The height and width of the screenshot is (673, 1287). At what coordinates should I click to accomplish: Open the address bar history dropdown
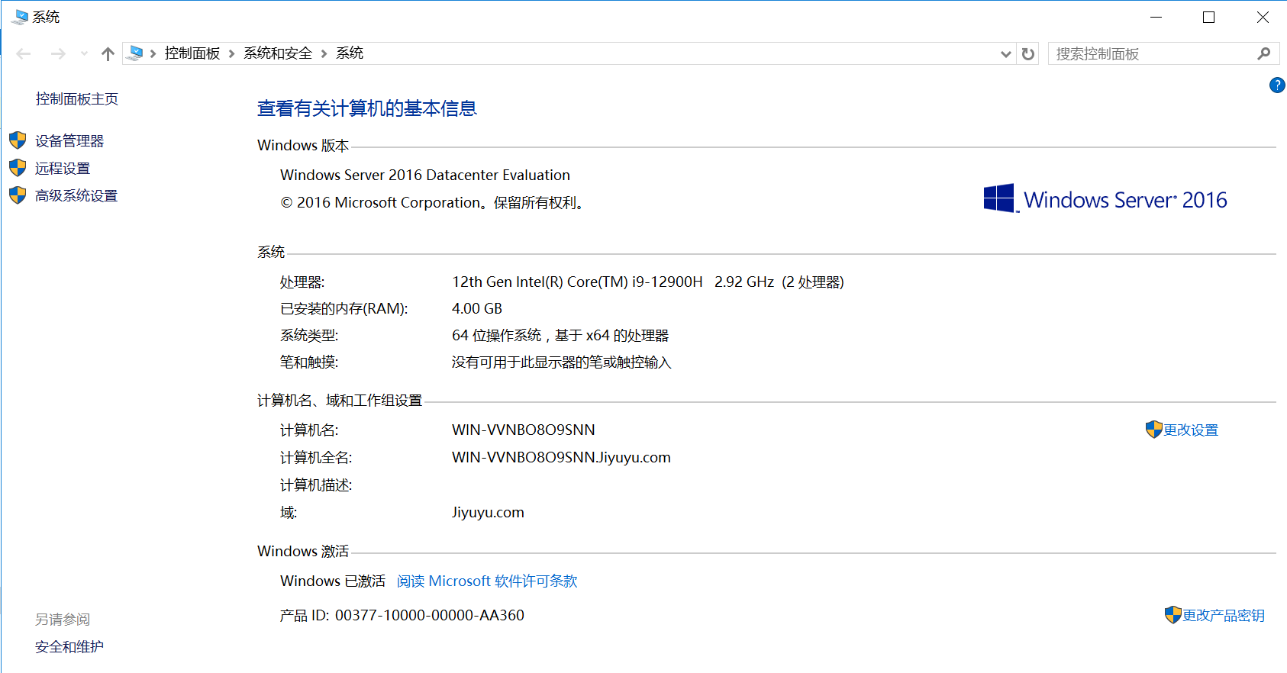click(x=1006, y=54)
